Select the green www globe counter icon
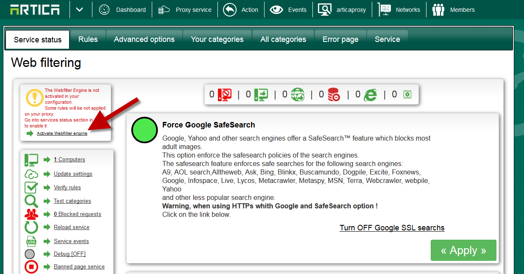 click(x=298, y=94)
